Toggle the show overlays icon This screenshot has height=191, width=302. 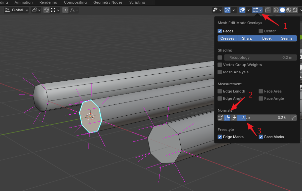coord(242,10)
